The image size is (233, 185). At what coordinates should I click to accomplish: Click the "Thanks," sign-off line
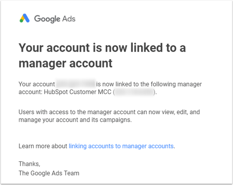[29, 164]
